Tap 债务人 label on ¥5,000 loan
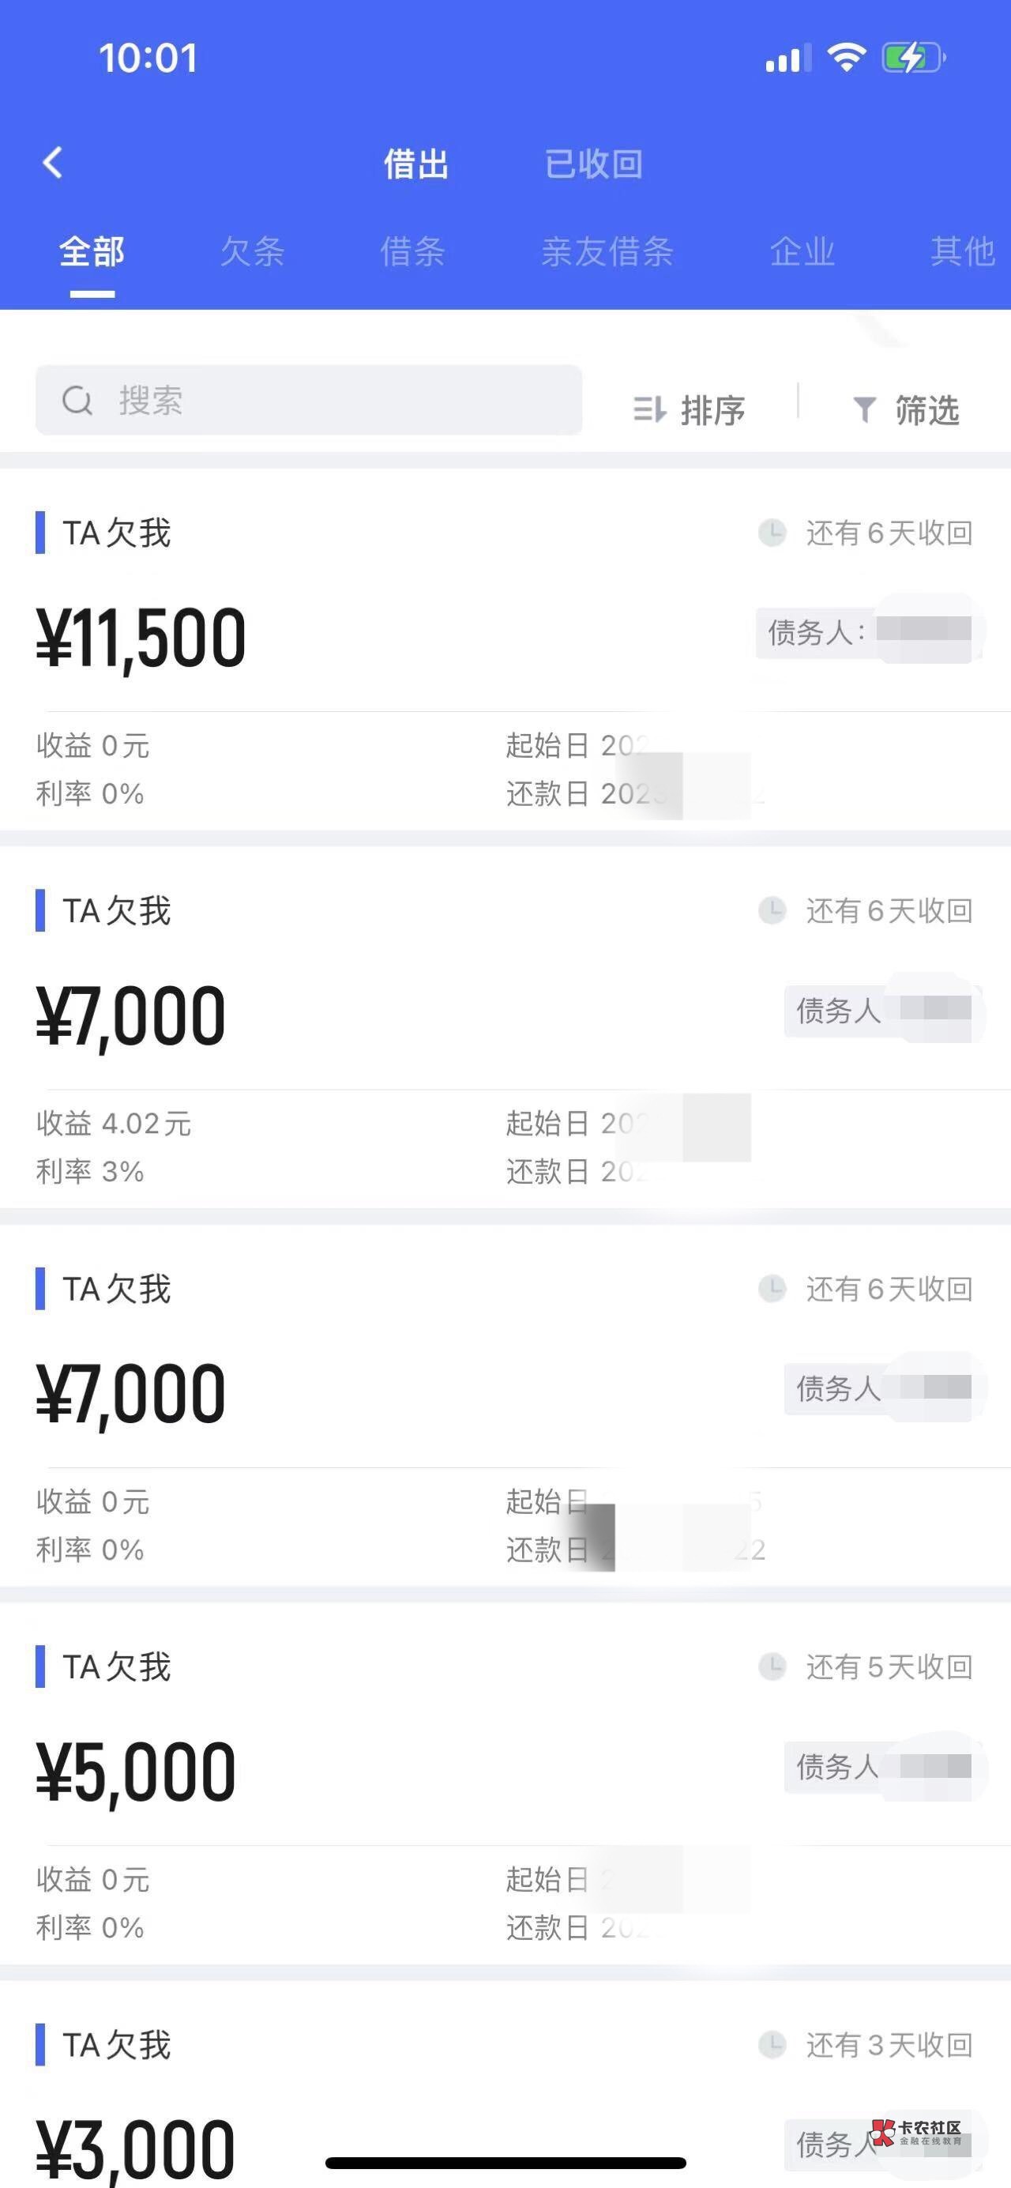Screen dimensions: 1011x2188 pyautogui.click(x=837, y=1767)
